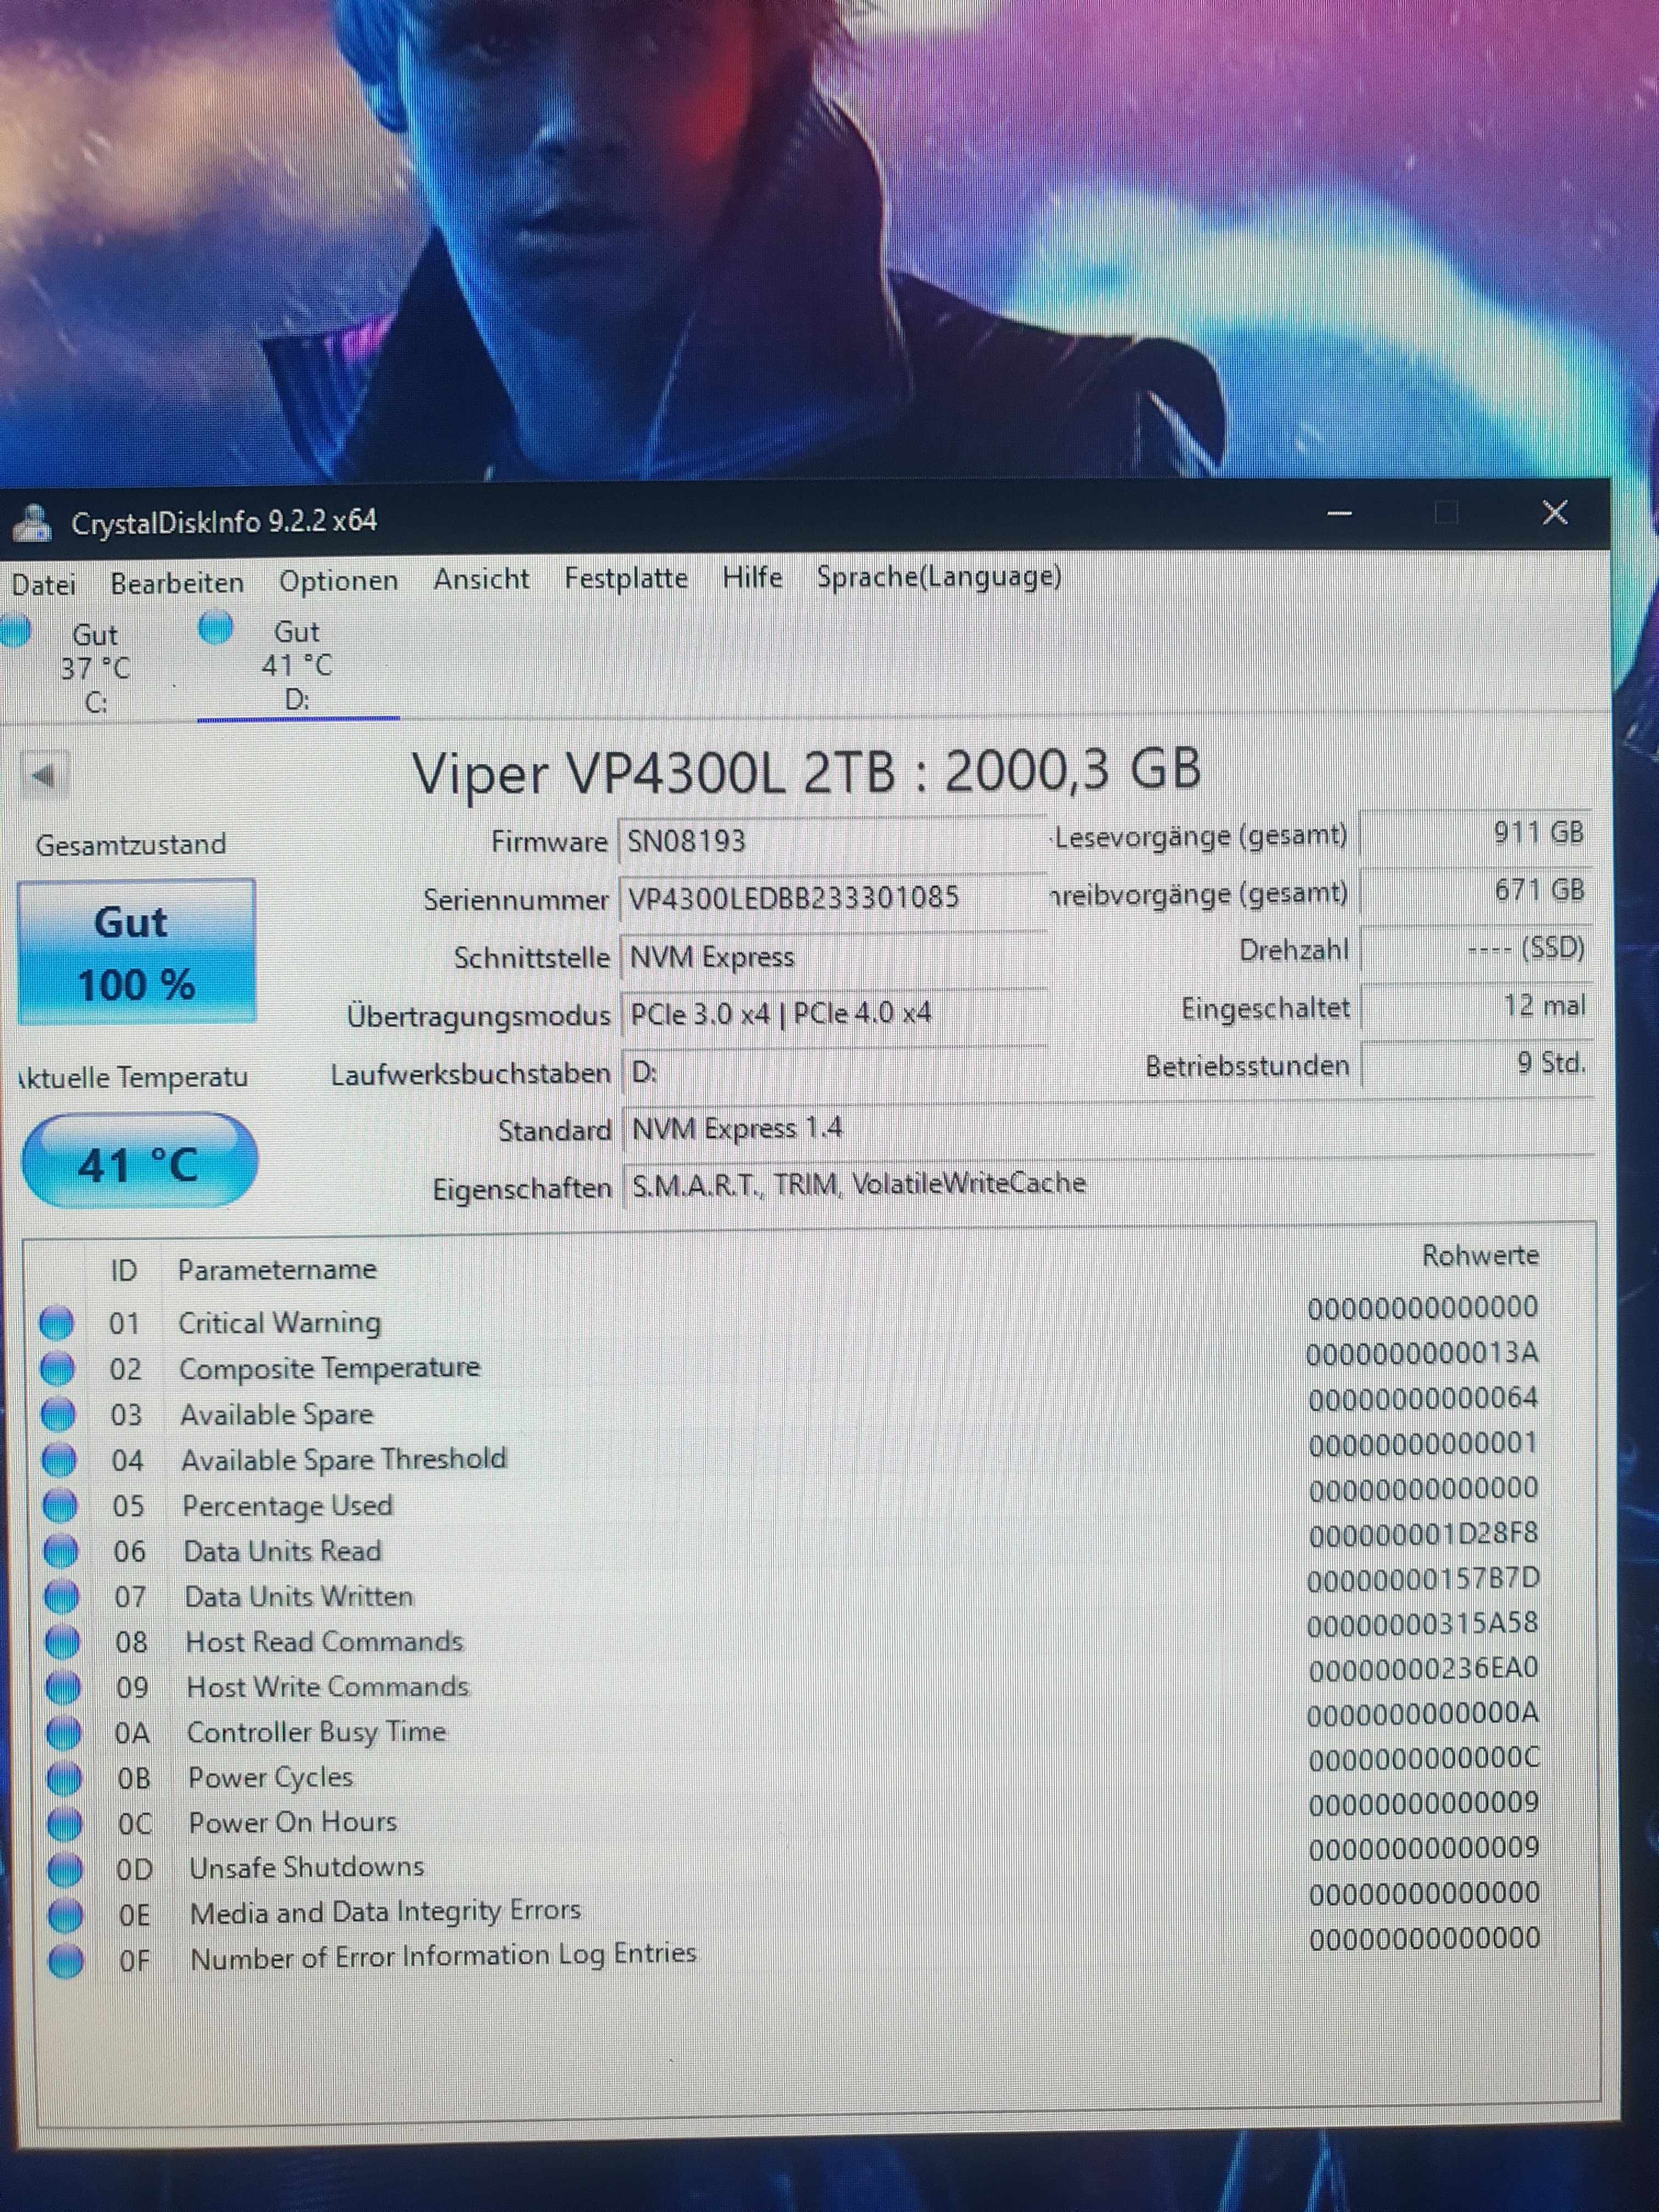Select the Data Units Written row

[x=300, y=1597]
